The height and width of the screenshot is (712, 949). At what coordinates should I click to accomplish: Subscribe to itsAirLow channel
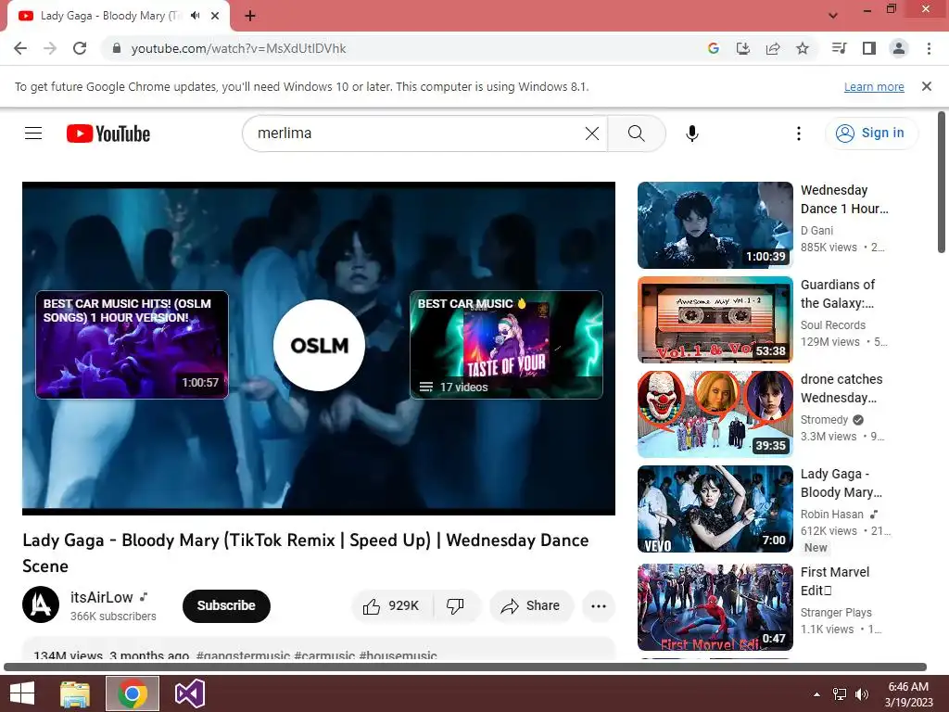coord(226,606)
